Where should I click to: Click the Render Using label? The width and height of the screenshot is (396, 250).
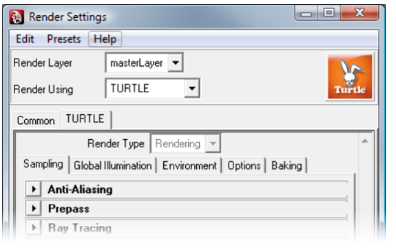[43, 89]
